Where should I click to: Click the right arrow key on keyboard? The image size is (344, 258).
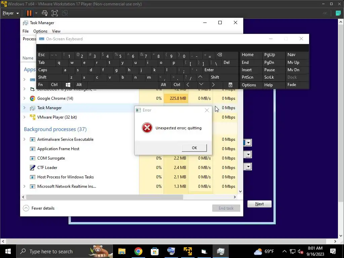point(213,85)
